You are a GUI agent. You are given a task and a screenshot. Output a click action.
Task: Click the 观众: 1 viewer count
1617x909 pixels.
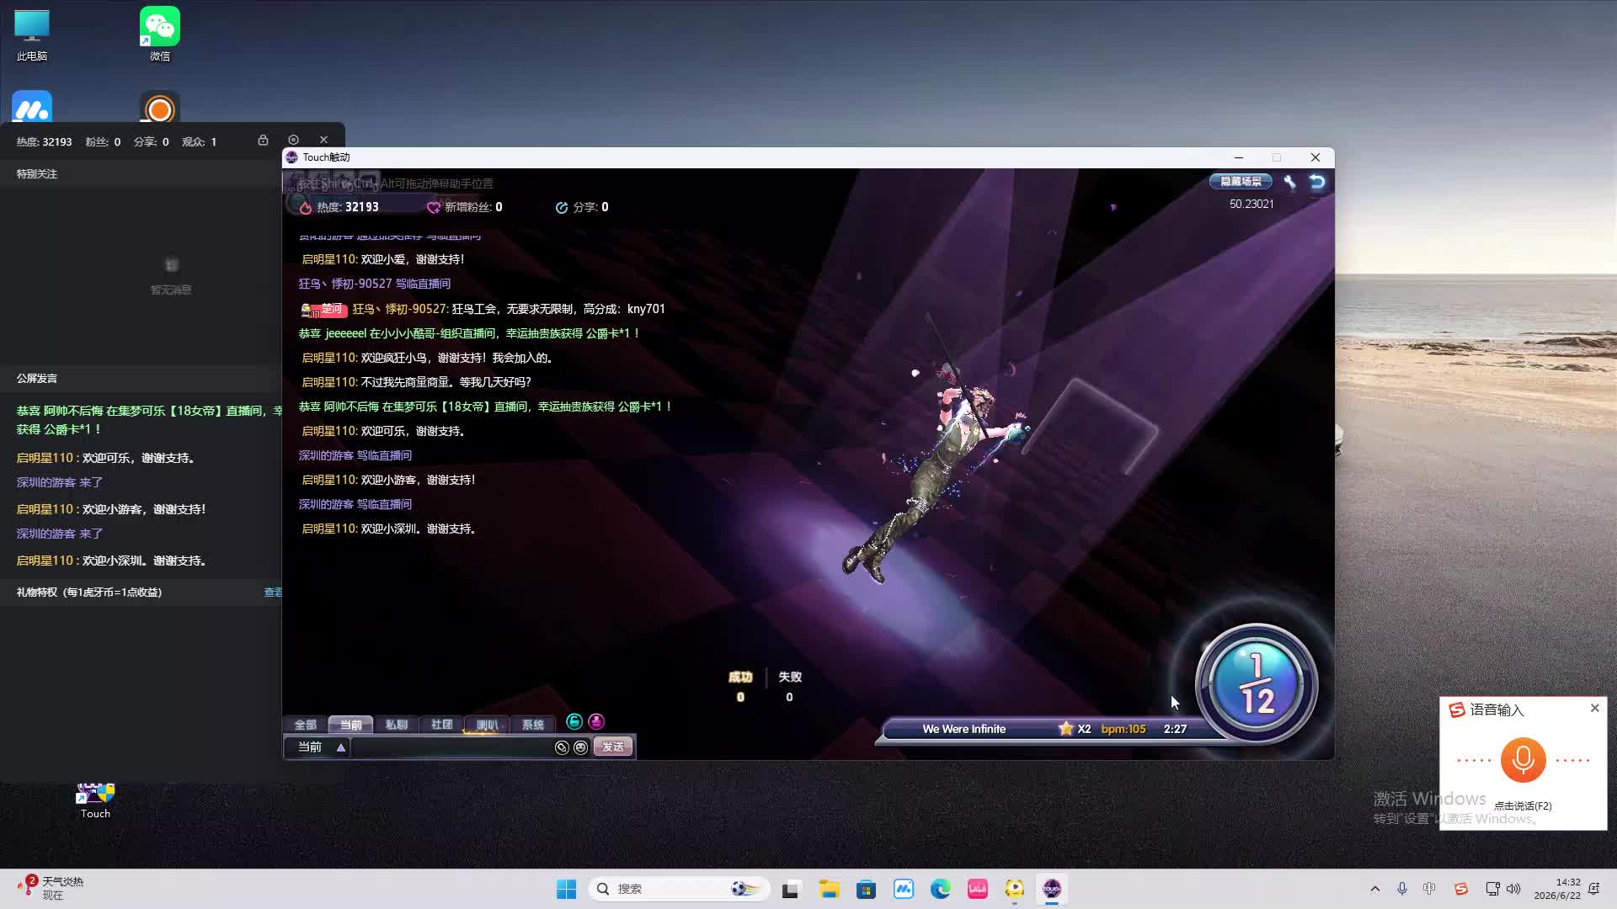pos(199,142)
